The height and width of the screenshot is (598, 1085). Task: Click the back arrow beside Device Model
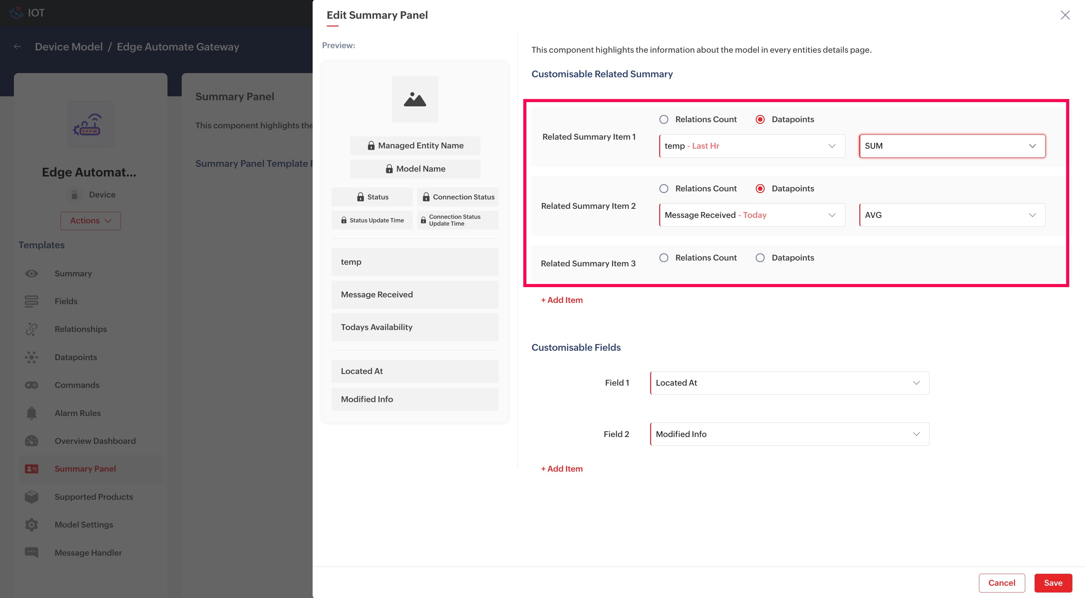pyautogui.click(x=17, y=47)
